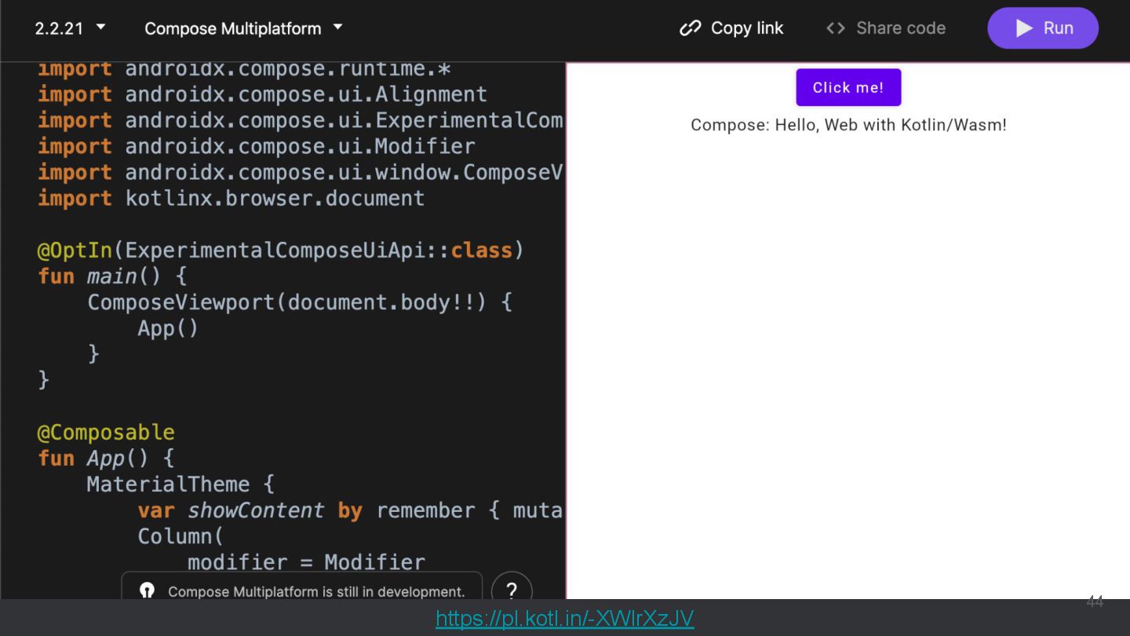Screen dimensions: 1130x636
Task: Place cursor on the @Composable annotation
Action: [106, 432]
